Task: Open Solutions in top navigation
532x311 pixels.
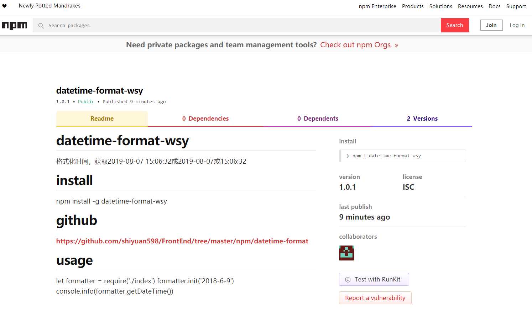Action: 440,6
